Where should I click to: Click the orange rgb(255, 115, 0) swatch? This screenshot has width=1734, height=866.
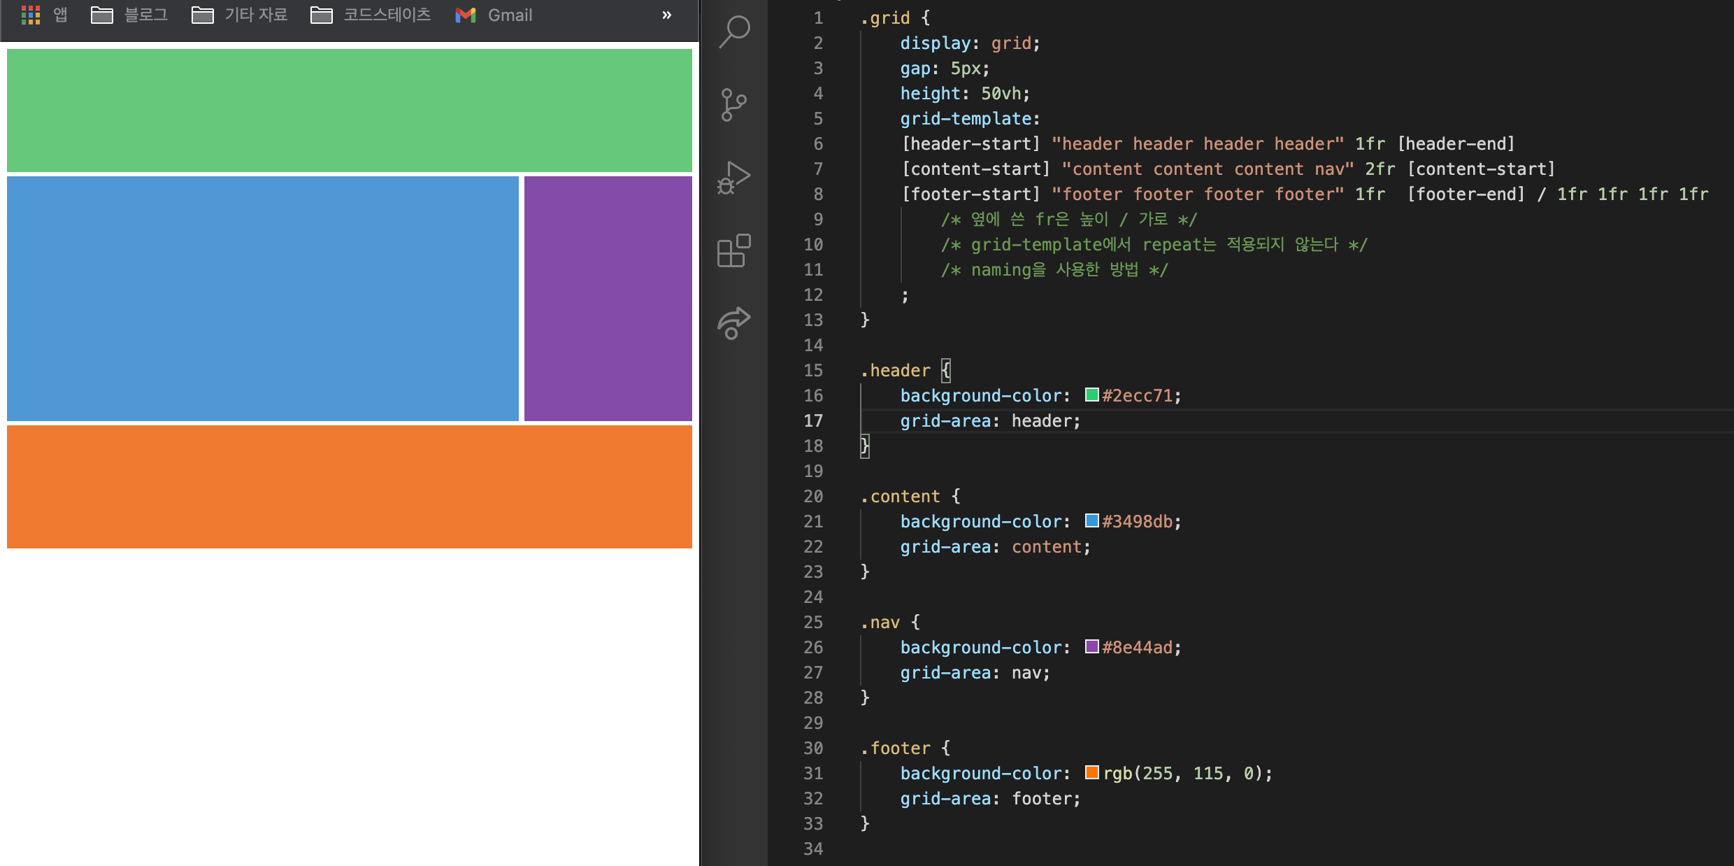pos(1091,772)
